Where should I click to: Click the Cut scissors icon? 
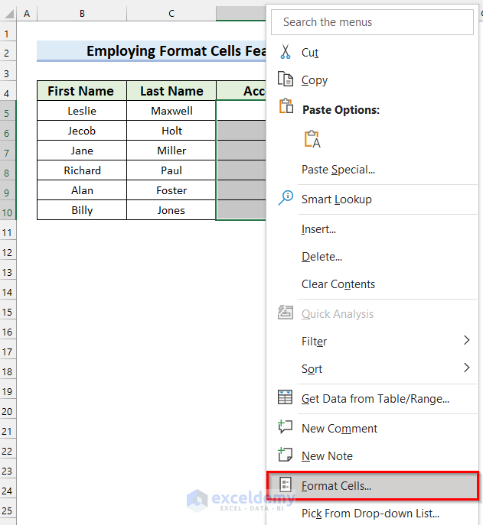[x=286, y=52]
